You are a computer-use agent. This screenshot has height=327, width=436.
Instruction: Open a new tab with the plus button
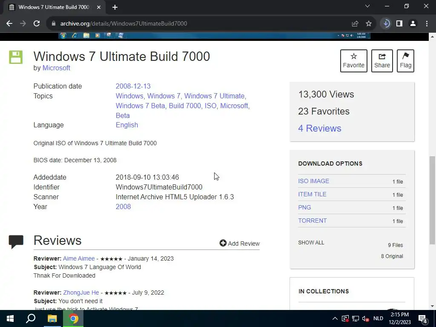pyautogui.click(x=115, y=8)
